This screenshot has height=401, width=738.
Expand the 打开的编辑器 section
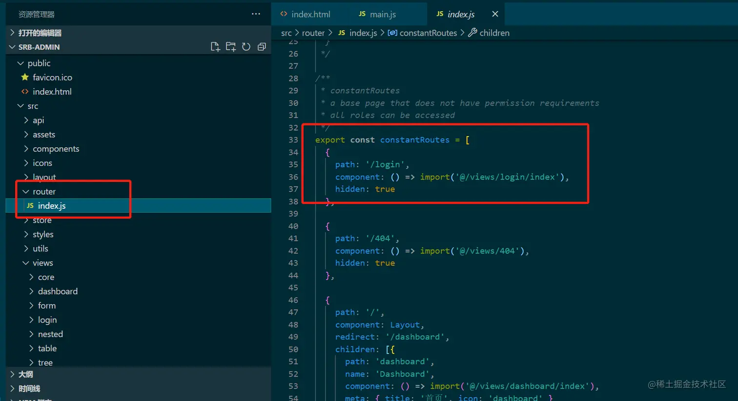[138, 33]
